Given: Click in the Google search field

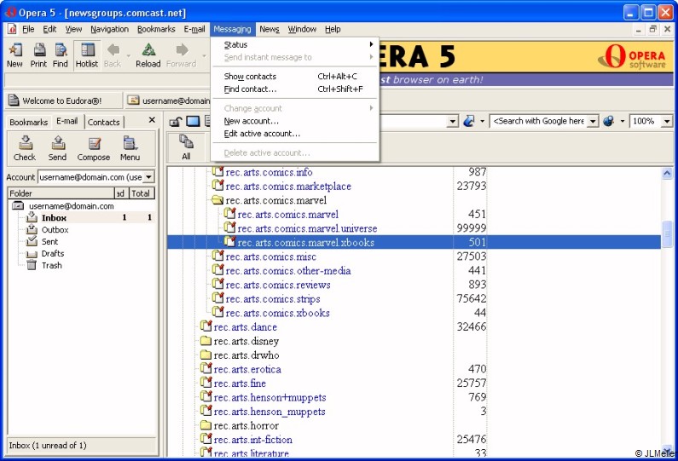Looking at the screenshot, I should 539,121.
